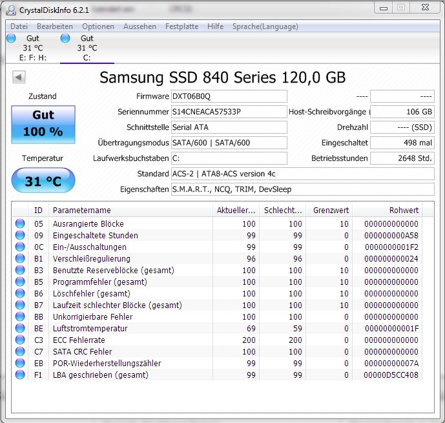Open the Aussehen menu
The width and height of the screenshot is (445, 423).
[x=140, y=26]
